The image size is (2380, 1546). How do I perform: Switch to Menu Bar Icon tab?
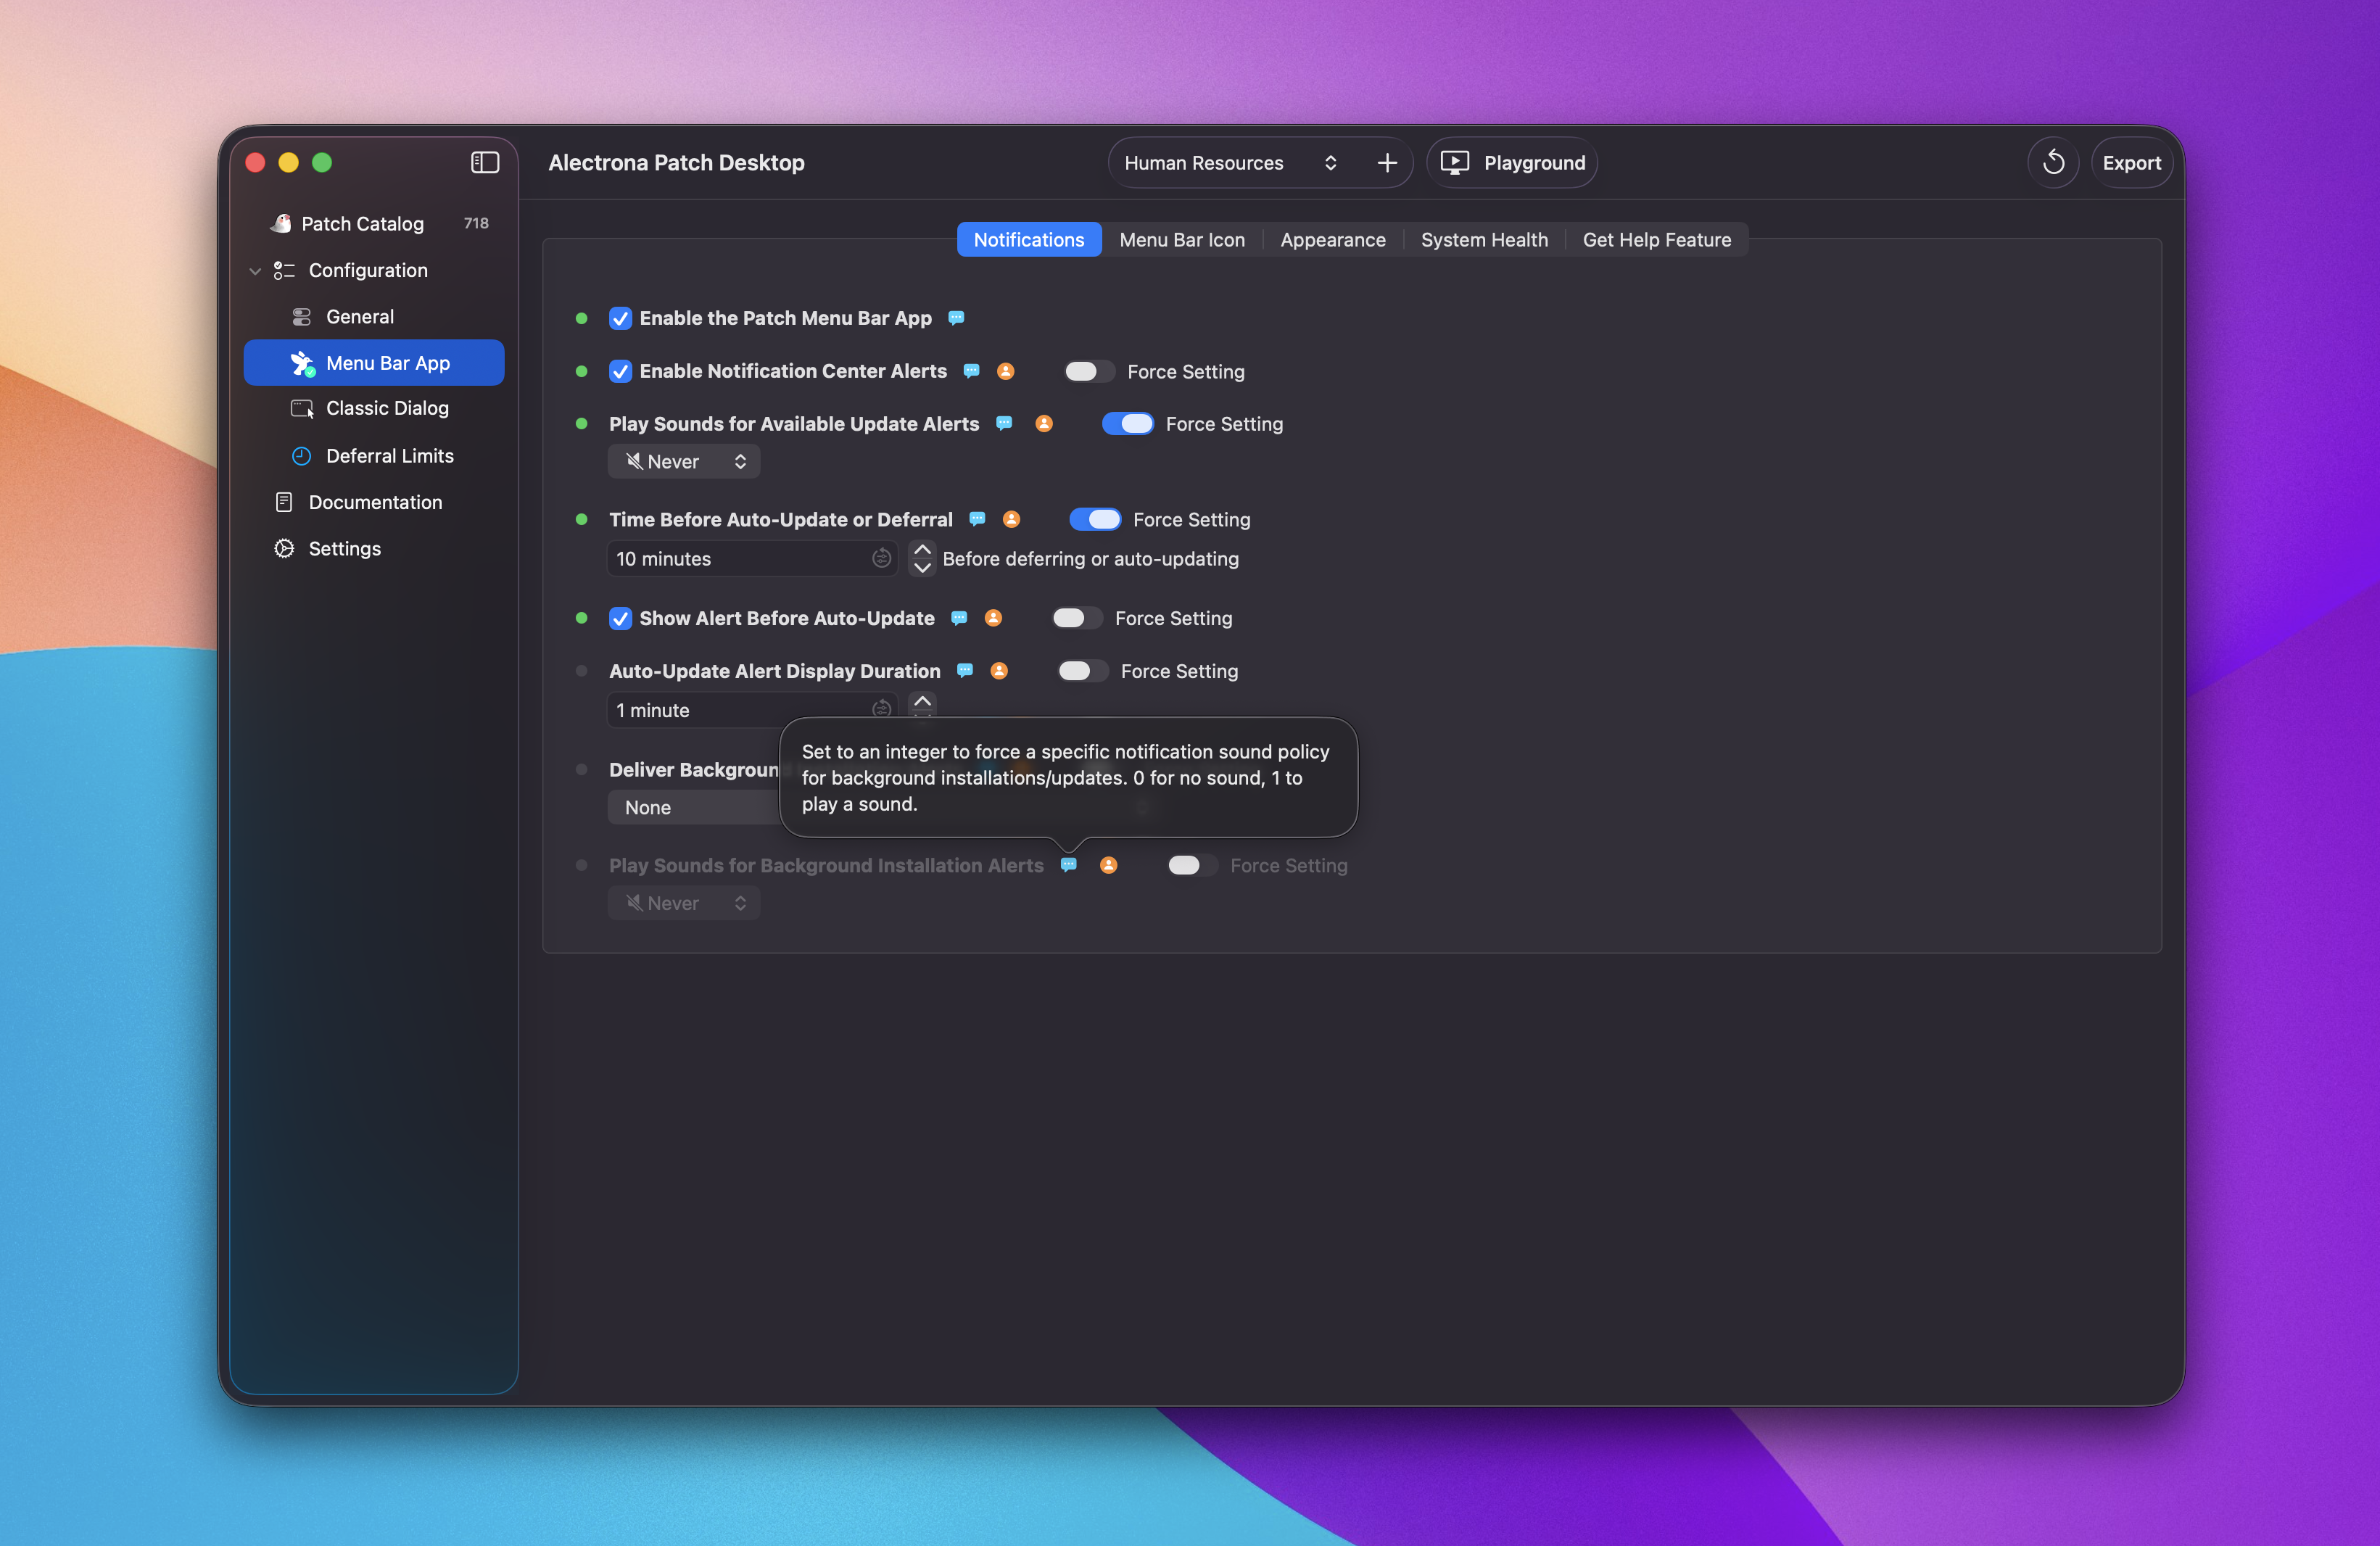pyautogui.click(x=1182, y=240)
